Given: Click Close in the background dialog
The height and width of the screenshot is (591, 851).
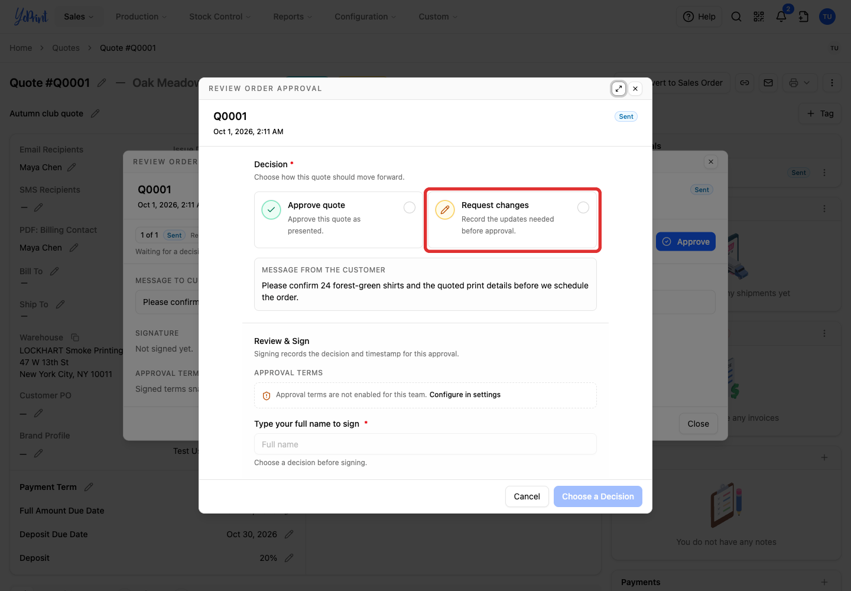Looking at the screenshot, I should [698, 424].
